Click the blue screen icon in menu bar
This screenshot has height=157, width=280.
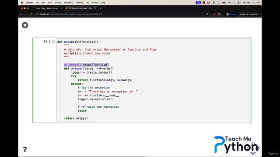click(x=198, y=3)
